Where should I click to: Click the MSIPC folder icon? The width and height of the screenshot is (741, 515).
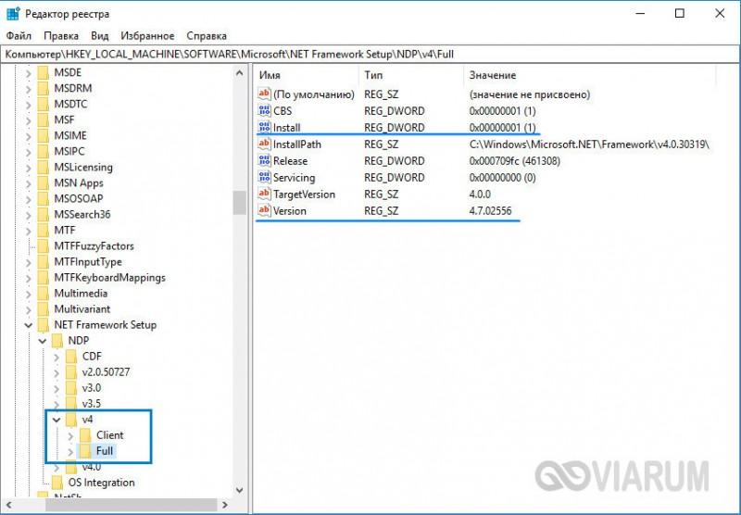click(x=43, y=151)
